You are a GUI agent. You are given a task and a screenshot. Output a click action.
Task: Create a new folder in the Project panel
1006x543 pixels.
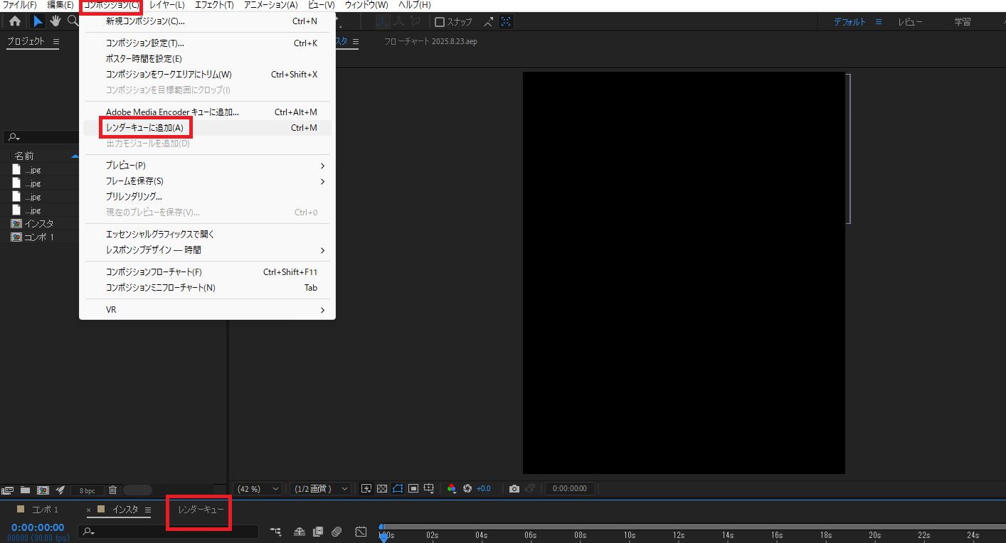coord(25,490)
